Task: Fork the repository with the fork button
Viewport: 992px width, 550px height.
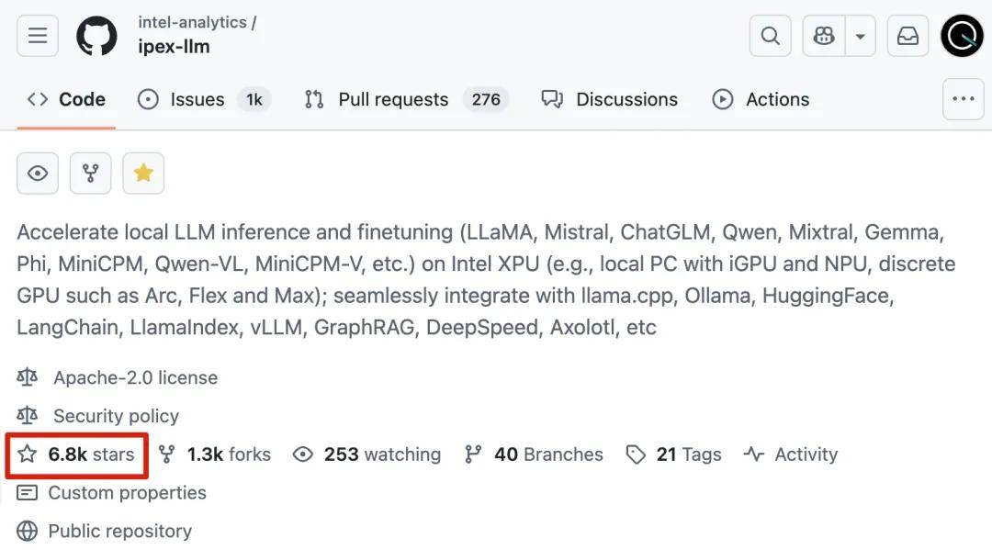Action: coord(90,174)
